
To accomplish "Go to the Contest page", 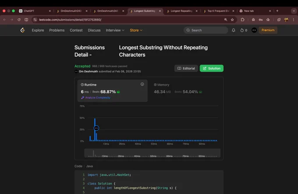I will [x=76, y=30].
